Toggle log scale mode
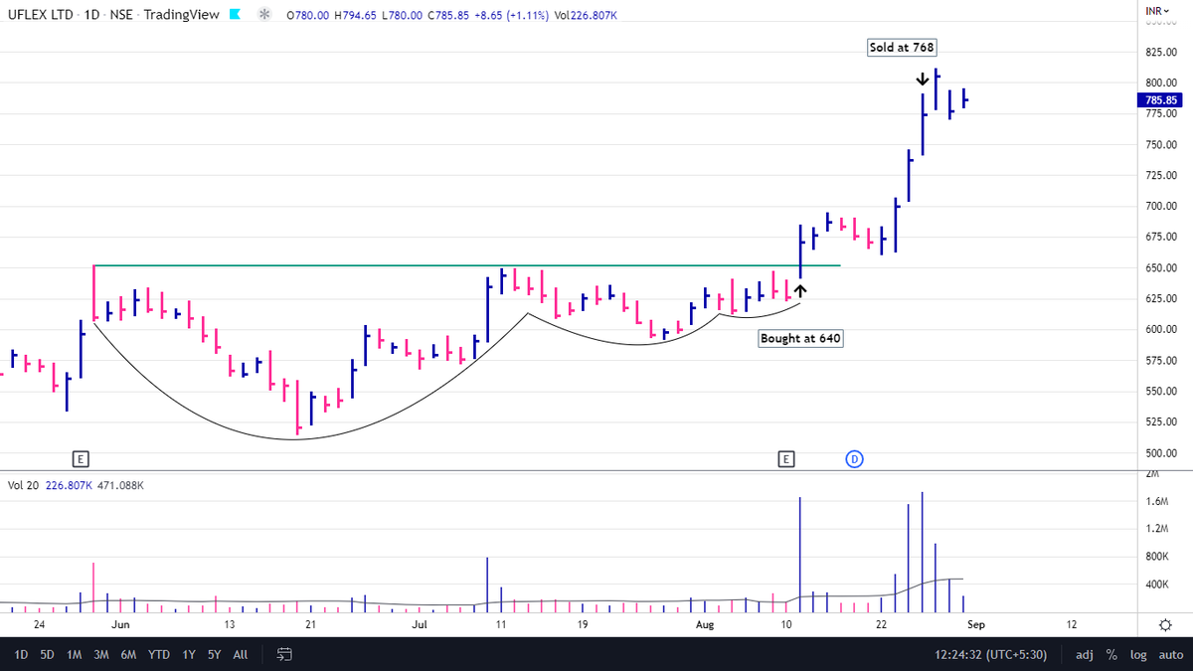The width and height of the screenshot is (1193, 671). coord(1137,655)
